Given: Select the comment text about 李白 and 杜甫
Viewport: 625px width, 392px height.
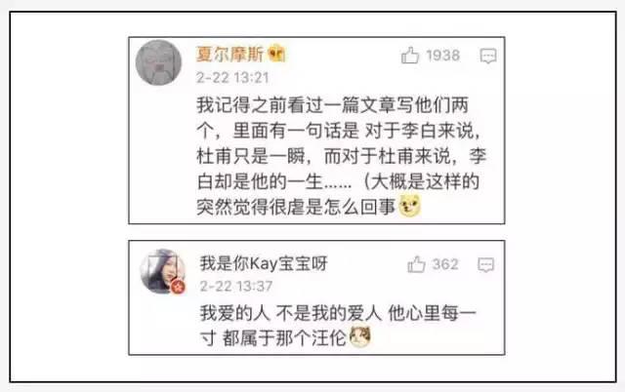Looking at the screenshot, I should coord(342,156).
